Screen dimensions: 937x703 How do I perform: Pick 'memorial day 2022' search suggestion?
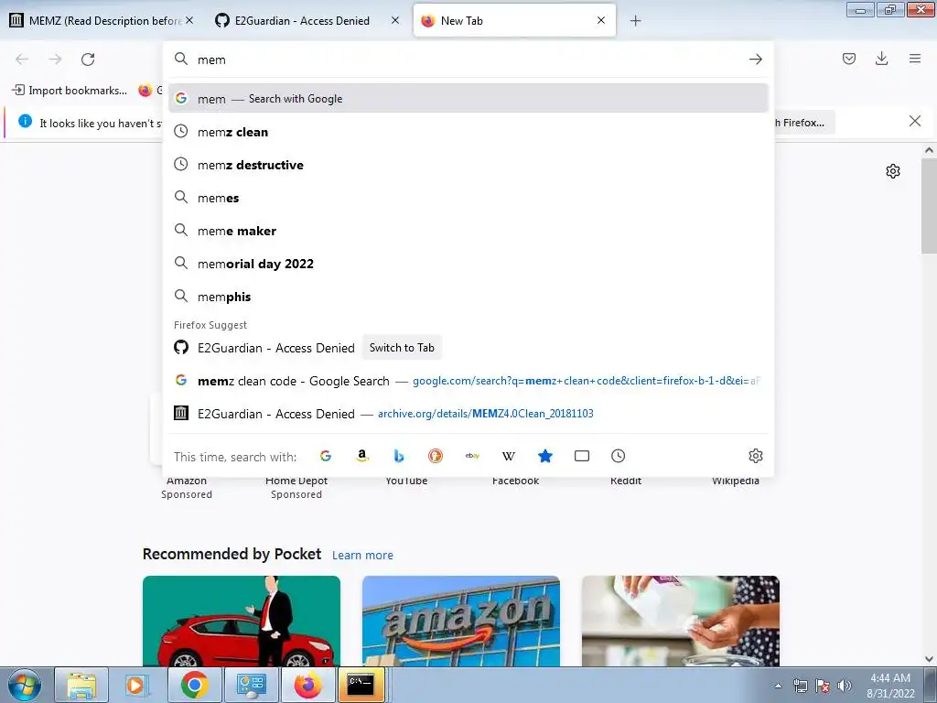coord(468,264)
